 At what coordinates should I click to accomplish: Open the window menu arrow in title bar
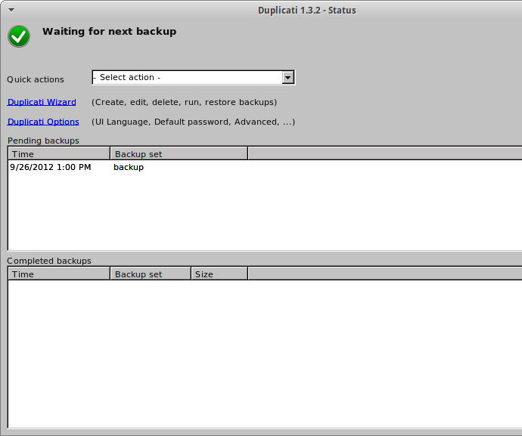11,10
